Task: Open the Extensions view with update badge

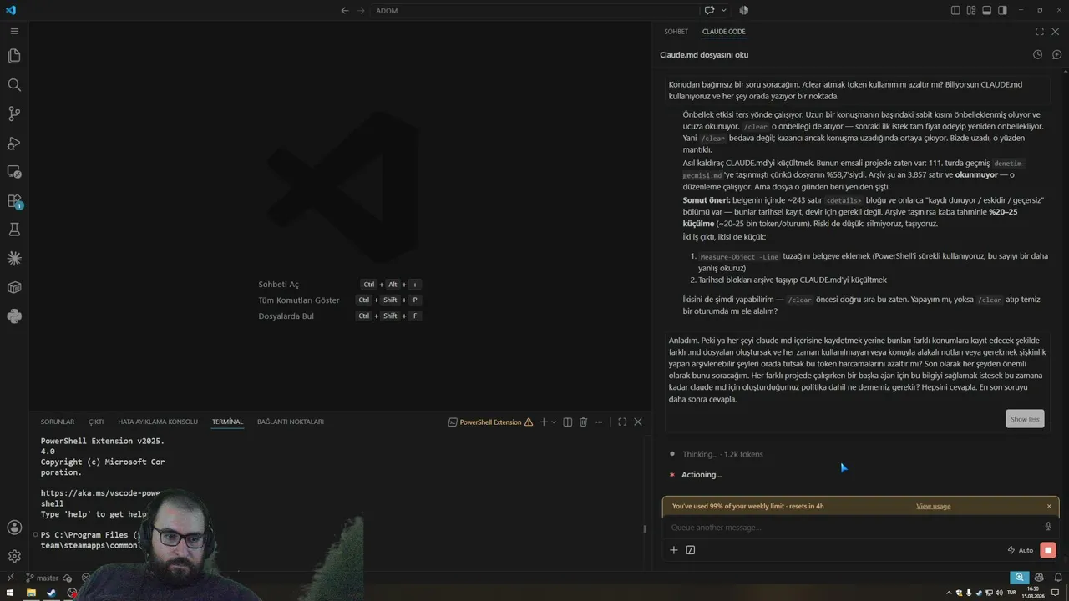Action: click(14, 201)
